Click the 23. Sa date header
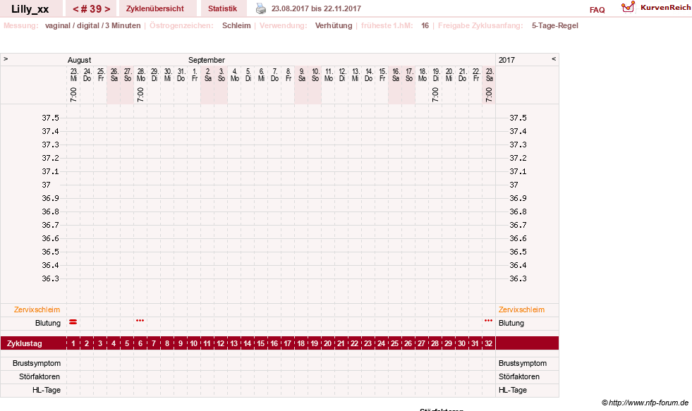This screenshot has width=692, height=411. pos(490,75)
